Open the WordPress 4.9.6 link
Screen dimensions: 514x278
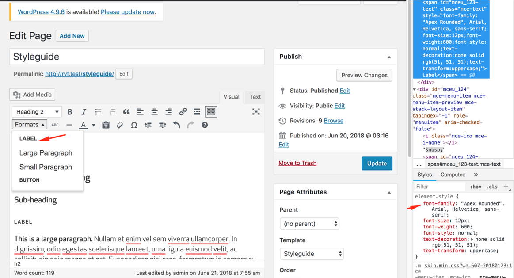tap(41, 12)
